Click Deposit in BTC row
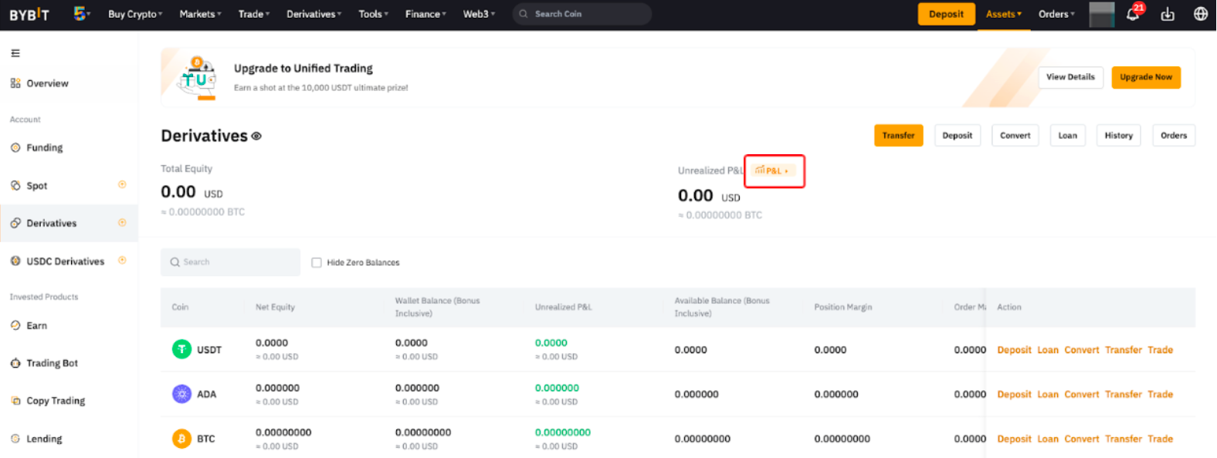Screen dimensions: 1217x458 (x=1014, y=439)
